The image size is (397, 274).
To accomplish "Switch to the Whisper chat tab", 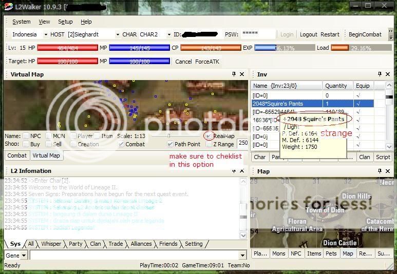I will click(51, 244).
